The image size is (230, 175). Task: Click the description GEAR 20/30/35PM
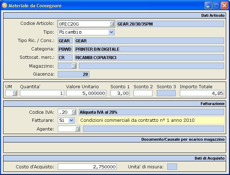170,24
